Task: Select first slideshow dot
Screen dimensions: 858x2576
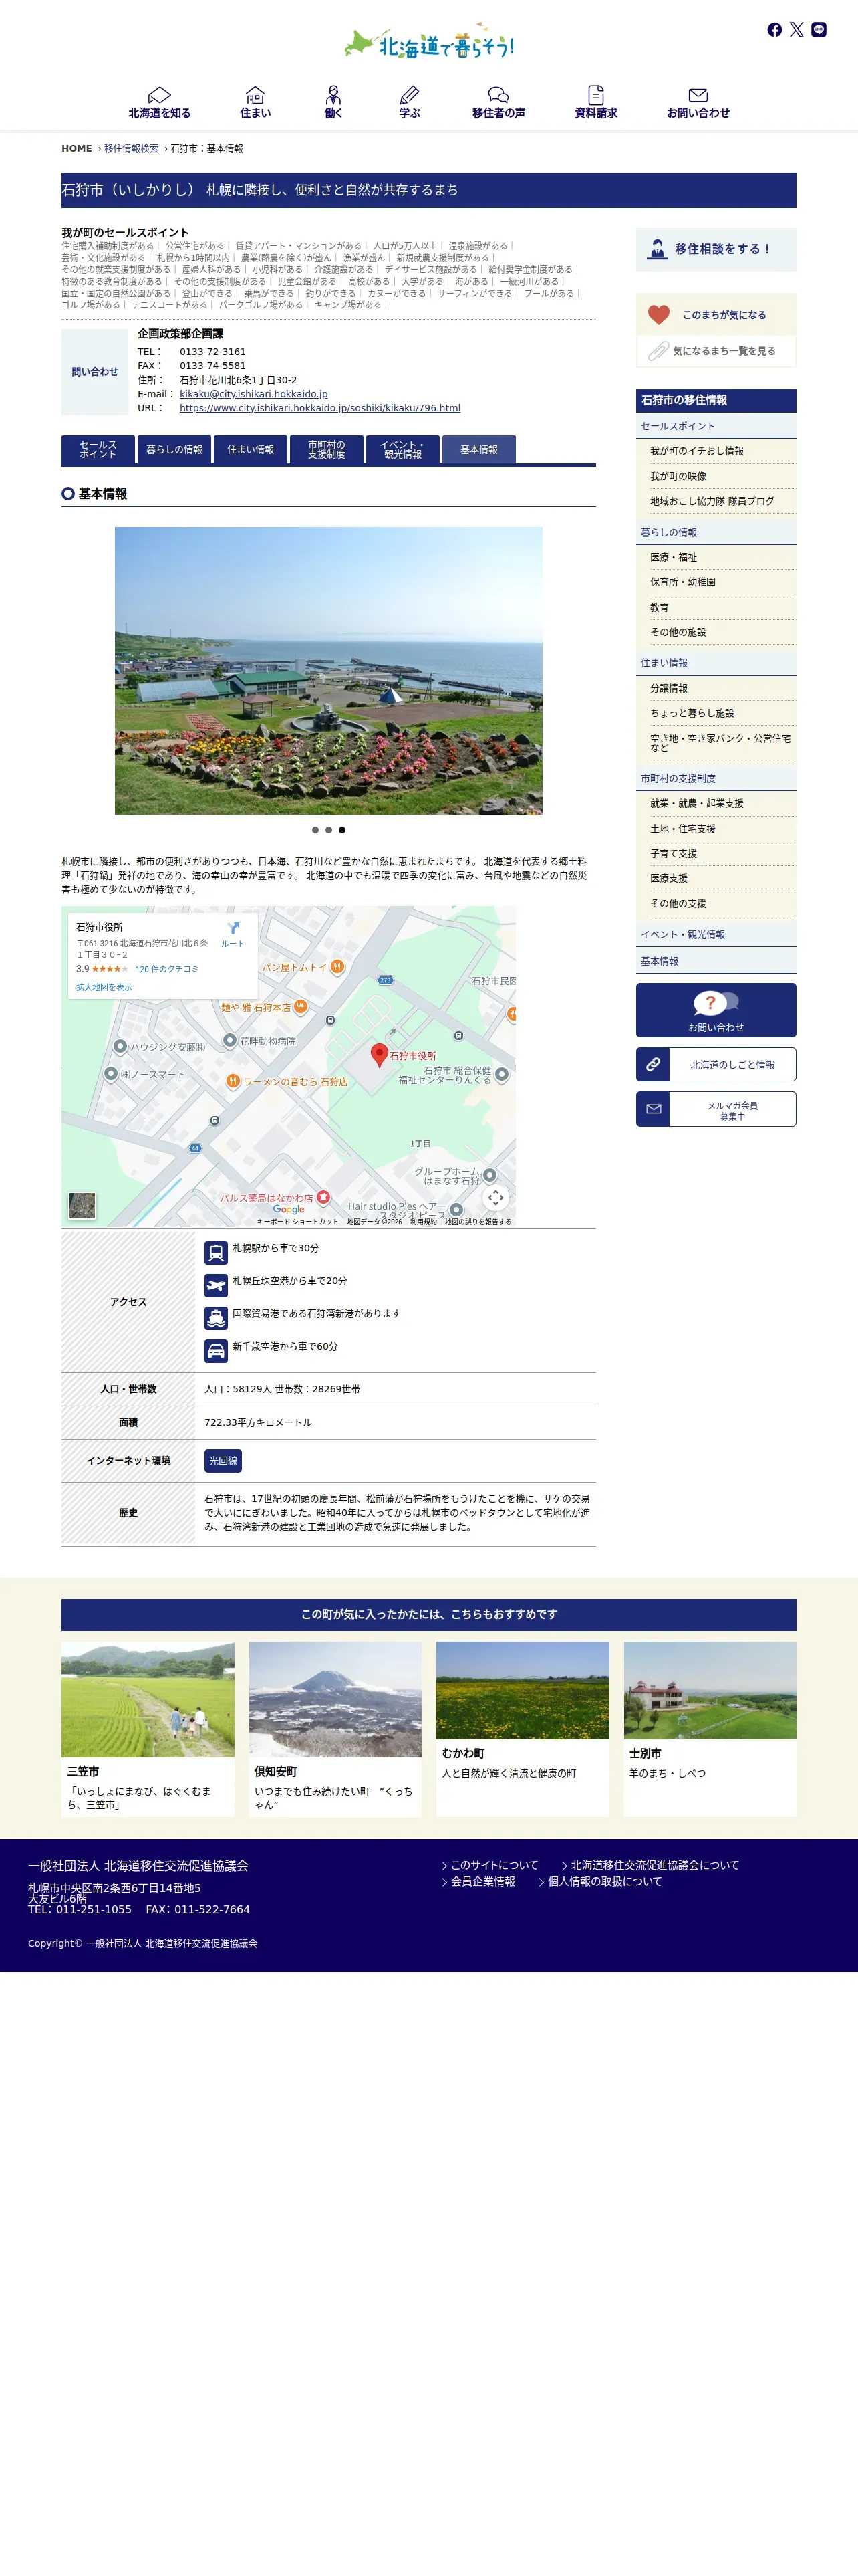Action: (x=315, y=830)
